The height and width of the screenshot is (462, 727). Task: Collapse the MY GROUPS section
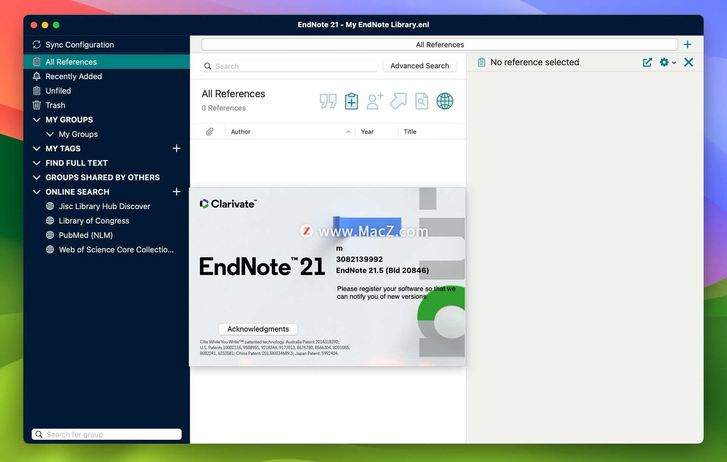pyautogui.click(x=37, y=120)
